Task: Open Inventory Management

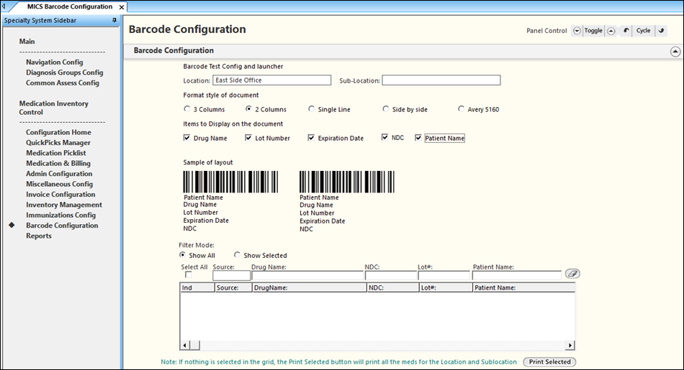Action: pyautogui.click(x=63, y=205)
